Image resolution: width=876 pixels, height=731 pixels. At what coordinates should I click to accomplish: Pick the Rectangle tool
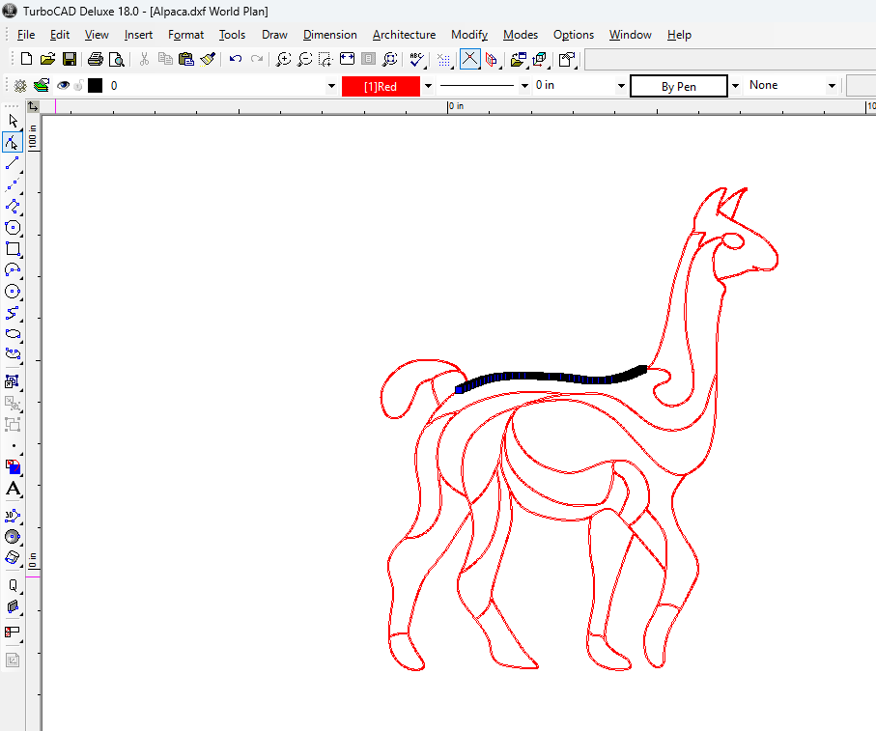(x=13, y=249)
